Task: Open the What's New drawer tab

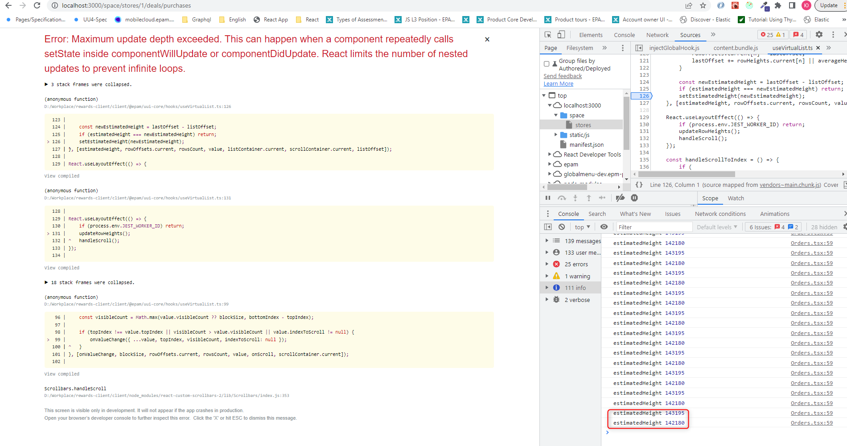Action: point(635,214)
